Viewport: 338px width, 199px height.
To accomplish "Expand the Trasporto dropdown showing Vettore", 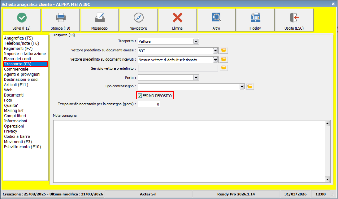I will click(196, 41).
